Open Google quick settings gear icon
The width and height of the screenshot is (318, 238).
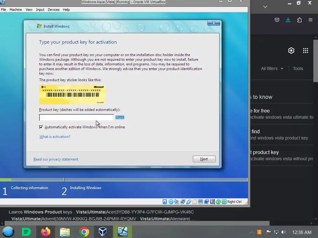(291, 51)
